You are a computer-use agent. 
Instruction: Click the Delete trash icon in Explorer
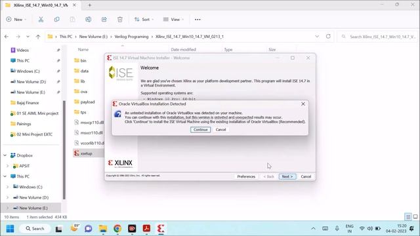tap(119, 19)
